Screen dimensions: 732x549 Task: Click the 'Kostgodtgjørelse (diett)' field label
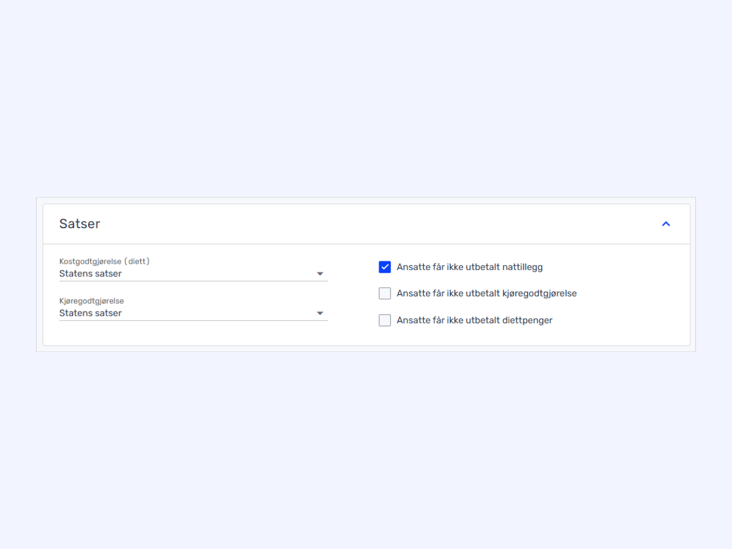[104, 261]
